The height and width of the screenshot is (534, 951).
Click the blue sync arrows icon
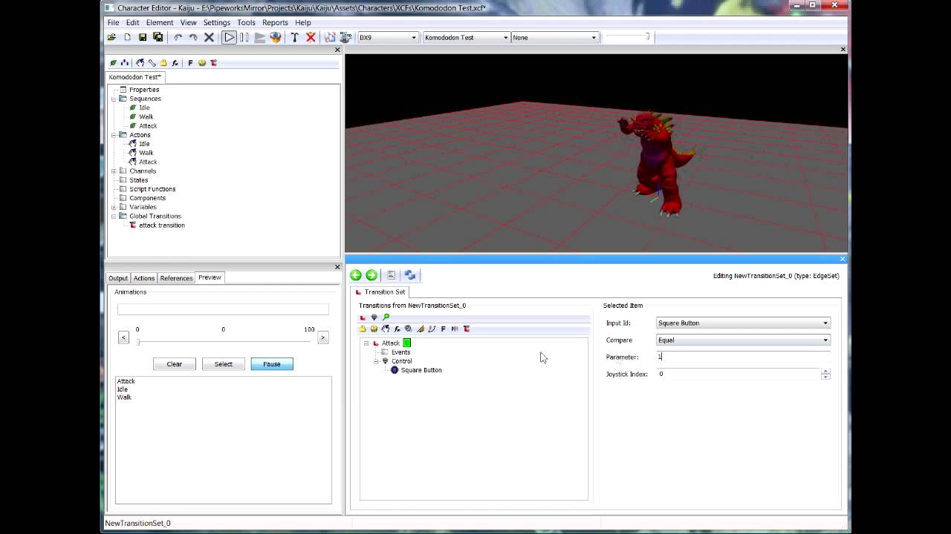pyautogui.click(x=409, y=275)
